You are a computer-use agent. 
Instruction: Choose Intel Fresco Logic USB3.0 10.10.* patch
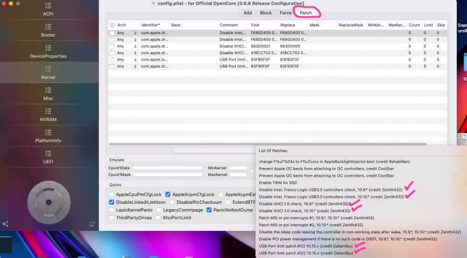tap(332, 197)
